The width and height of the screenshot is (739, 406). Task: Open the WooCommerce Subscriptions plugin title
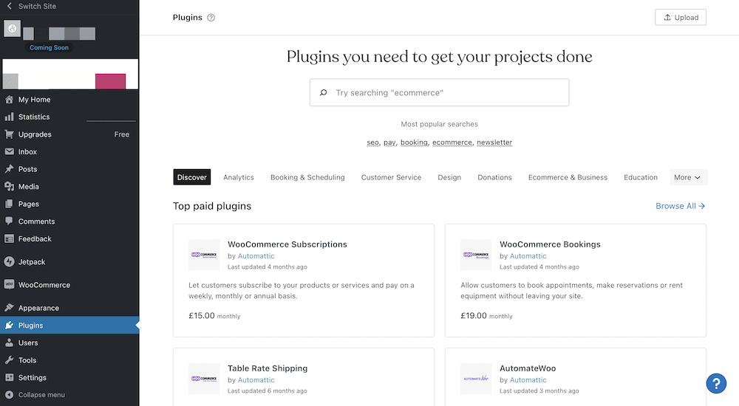(x=287, y=244)
